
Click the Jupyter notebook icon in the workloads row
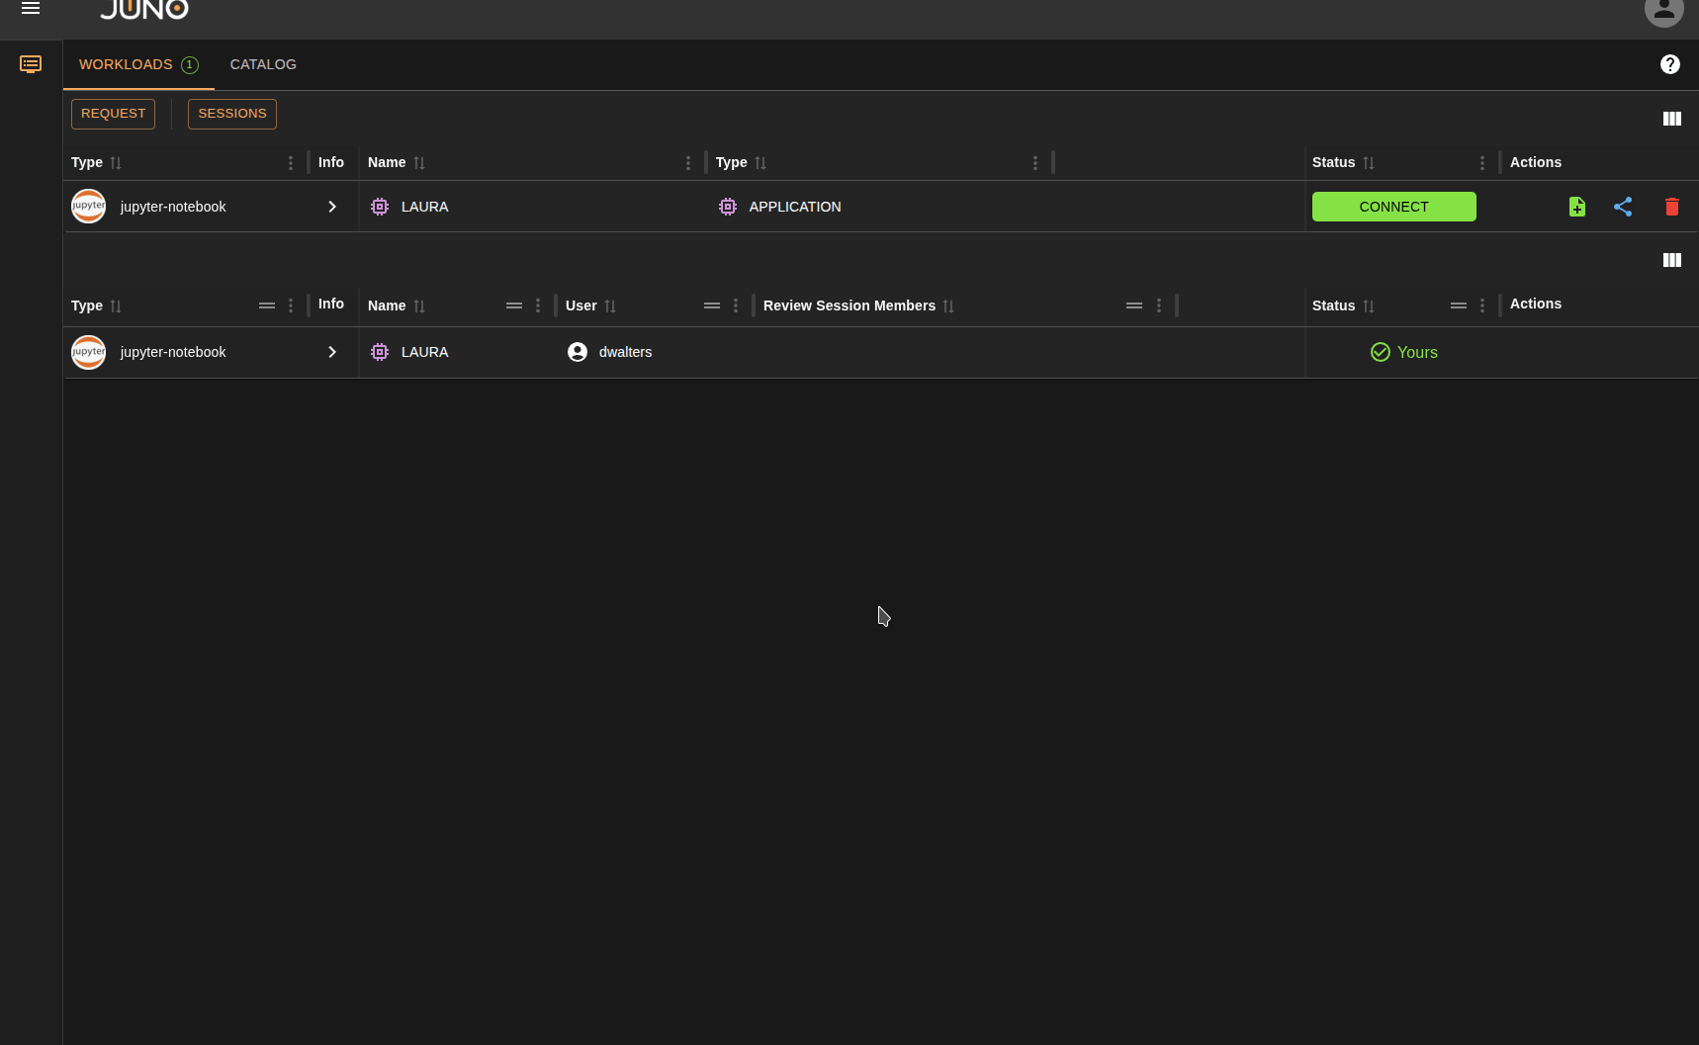(x=88, y=206)
